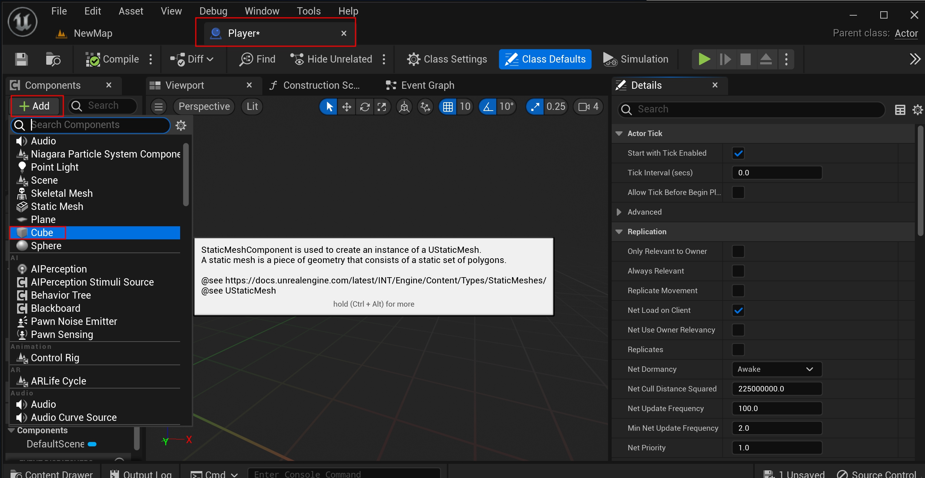
Task: Uncheck Start with Tick Enabled
Action: pos(738,153)
